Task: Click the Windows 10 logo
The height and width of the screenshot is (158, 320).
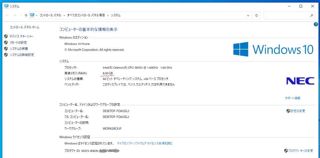Action: (273, 49)
